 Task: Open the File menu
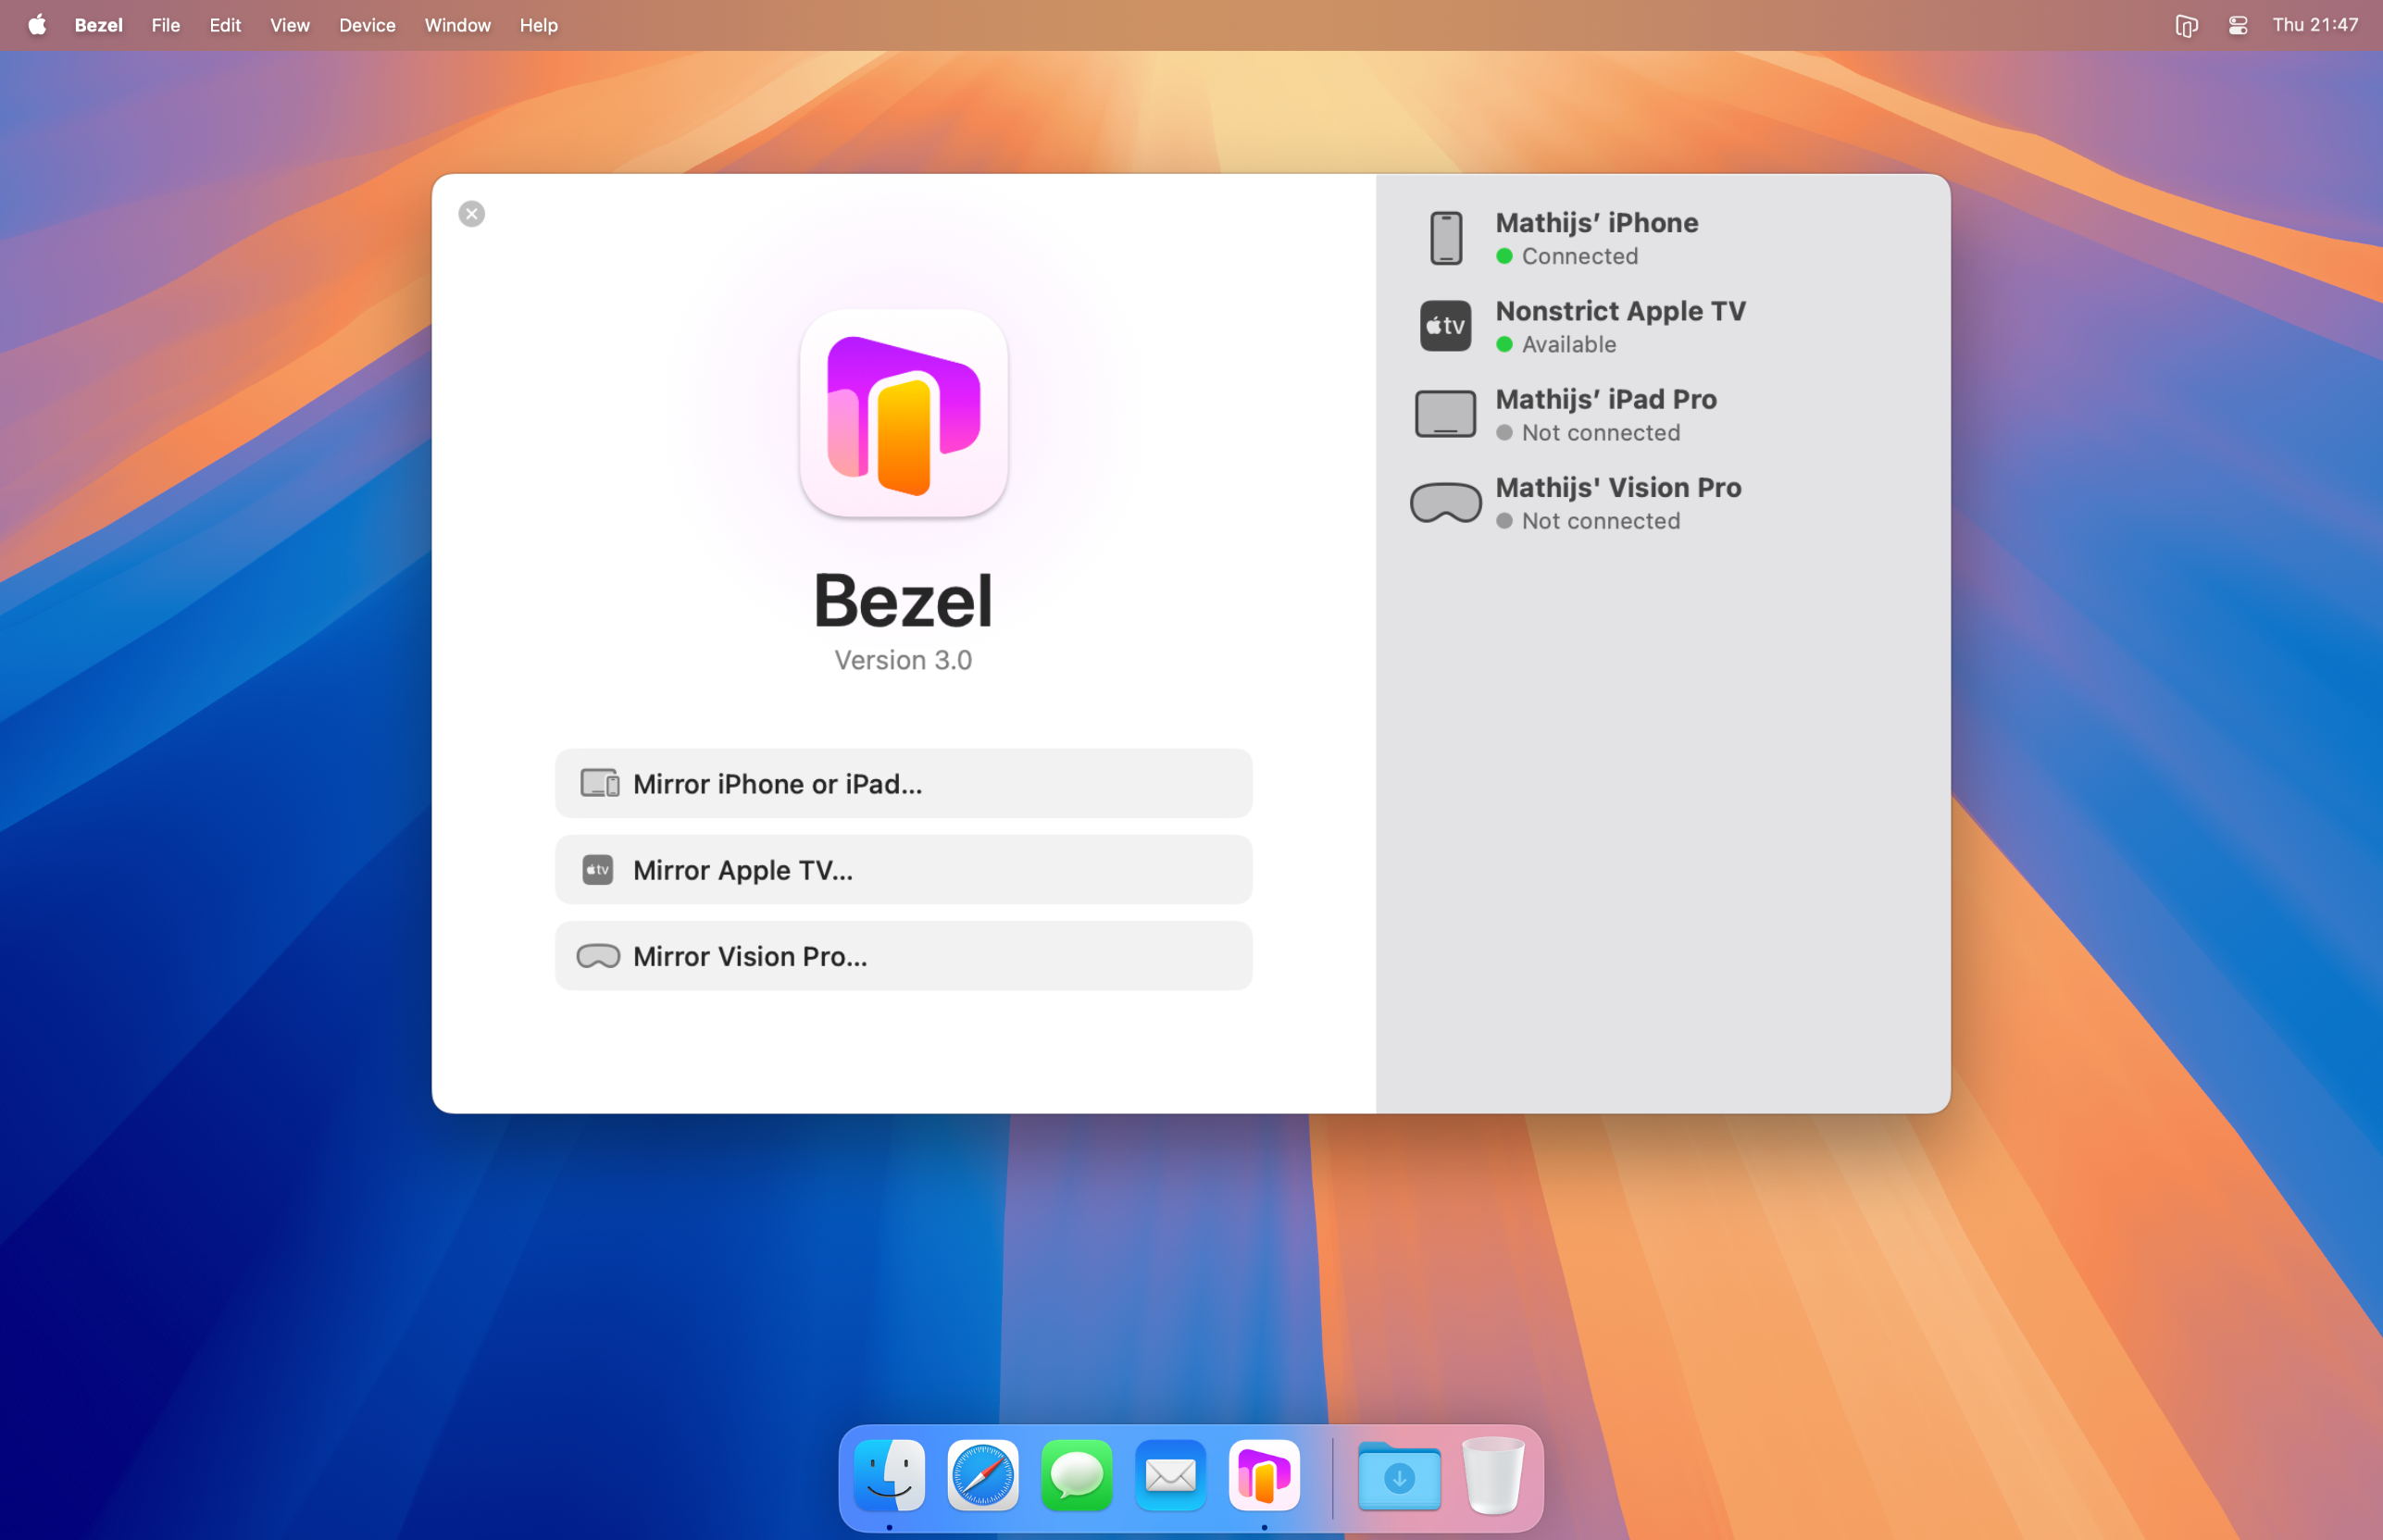click(x=165, y=25)
